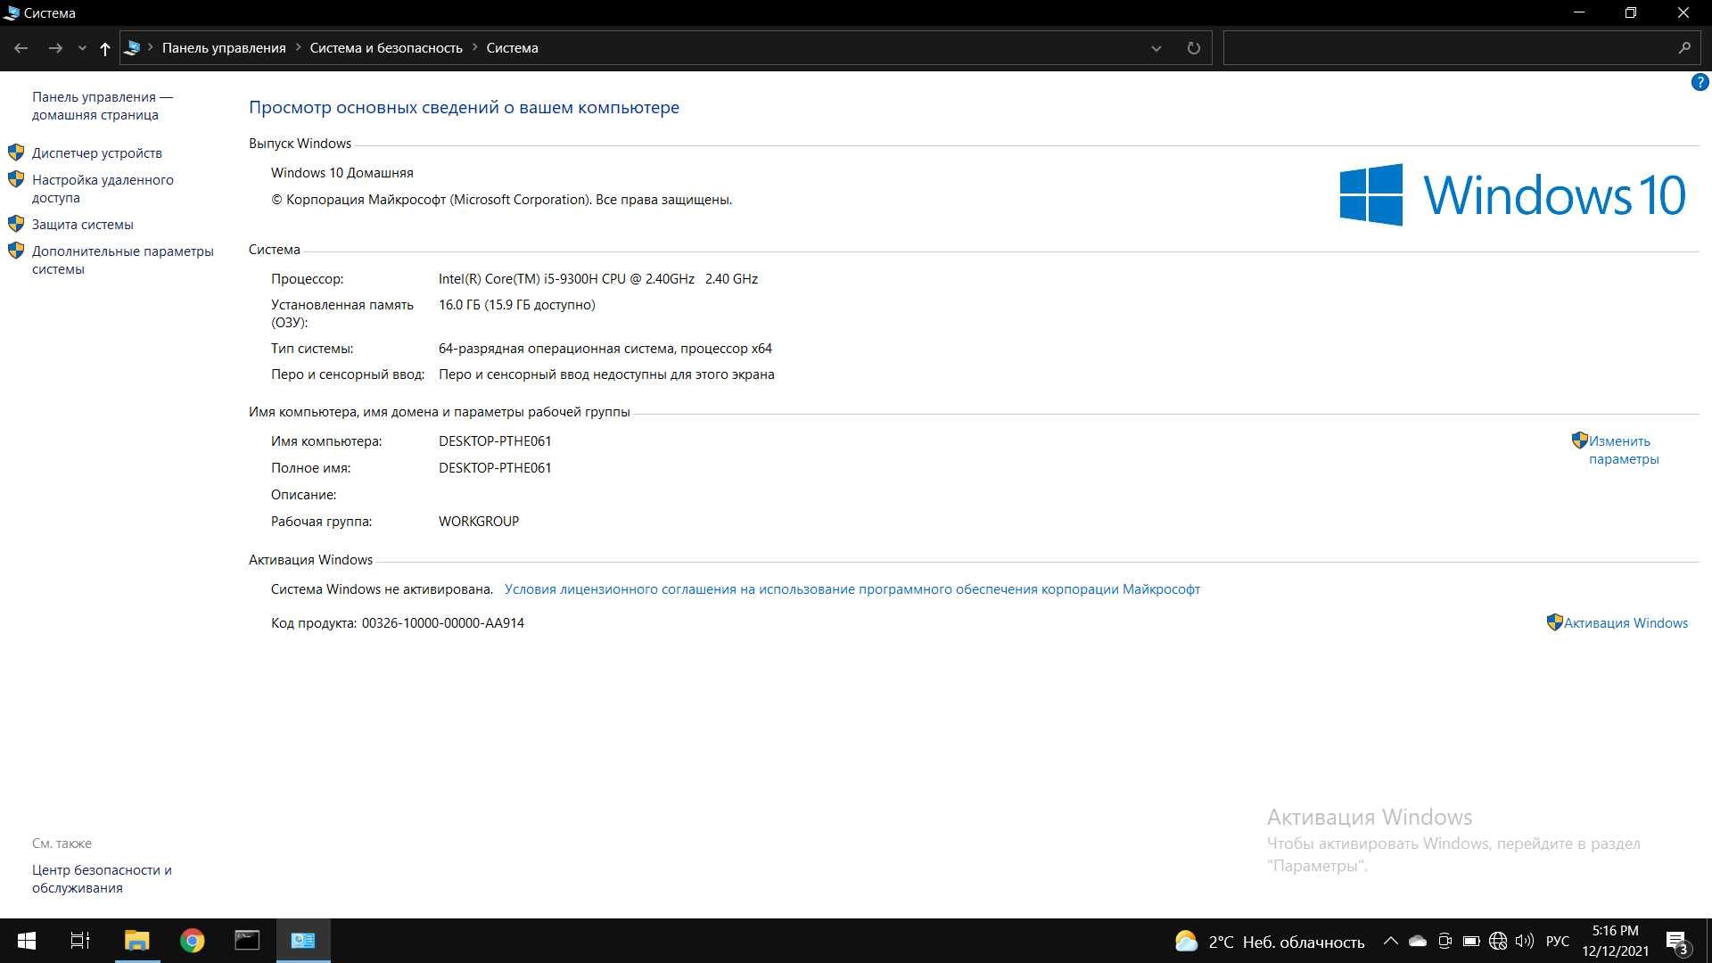Expand chevron after Панель управления breadcrumb

(x=298, y=47)
